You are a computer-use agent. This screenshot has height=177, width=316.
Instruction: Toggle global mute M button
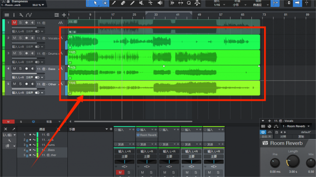pos(8,122)
